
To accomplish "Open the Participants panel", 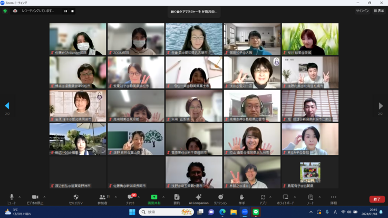I will pos(102,198).
